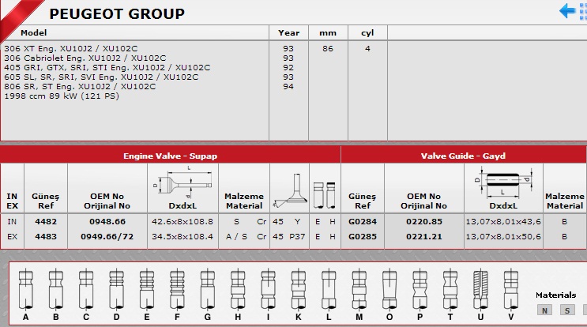This screenshot has width=587, height=327.
Task: Click the engine valve dimension diagram
Action: click(181, 182)
